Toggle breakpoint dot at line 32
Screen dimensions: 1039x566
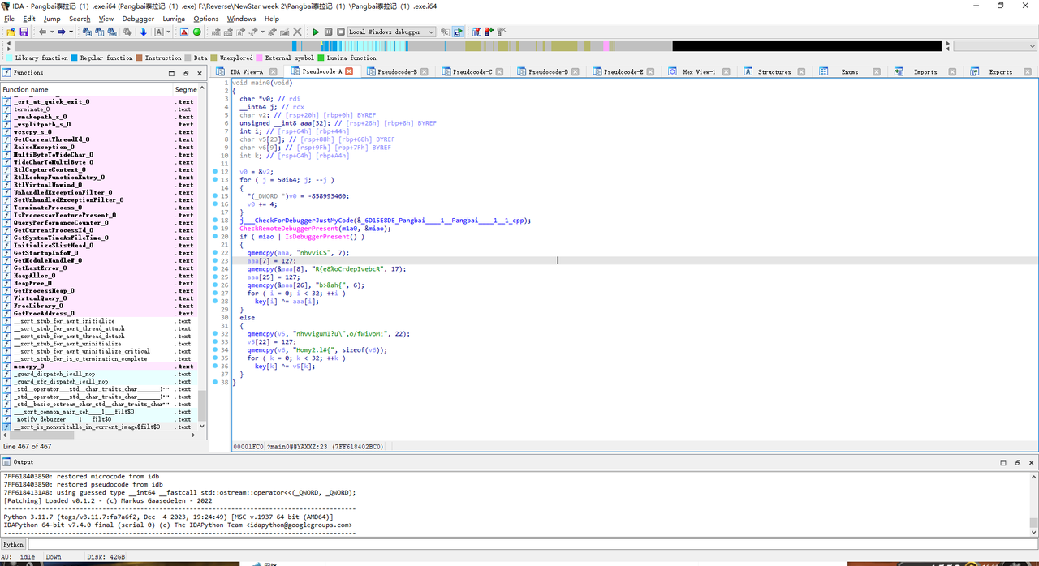pos(225,334)
